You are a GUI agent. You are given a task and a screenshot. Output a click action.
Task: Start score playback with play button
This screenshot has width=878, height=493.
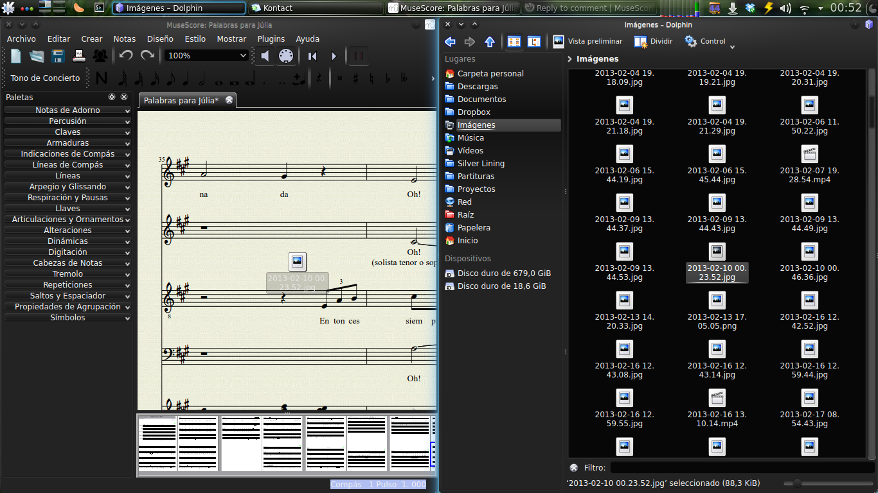click(334, 56)
